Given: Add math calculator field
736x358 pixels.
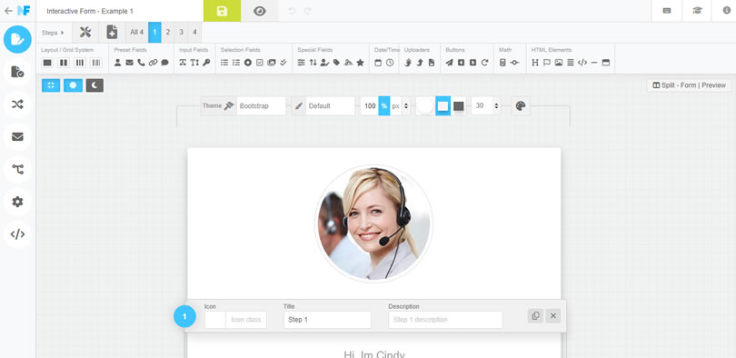Looking at the screenshot, I should click(502, 63).
